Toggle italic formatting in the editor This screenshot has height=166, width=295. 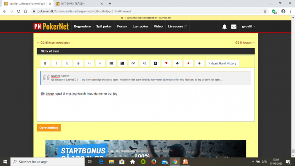pos(56,63)
